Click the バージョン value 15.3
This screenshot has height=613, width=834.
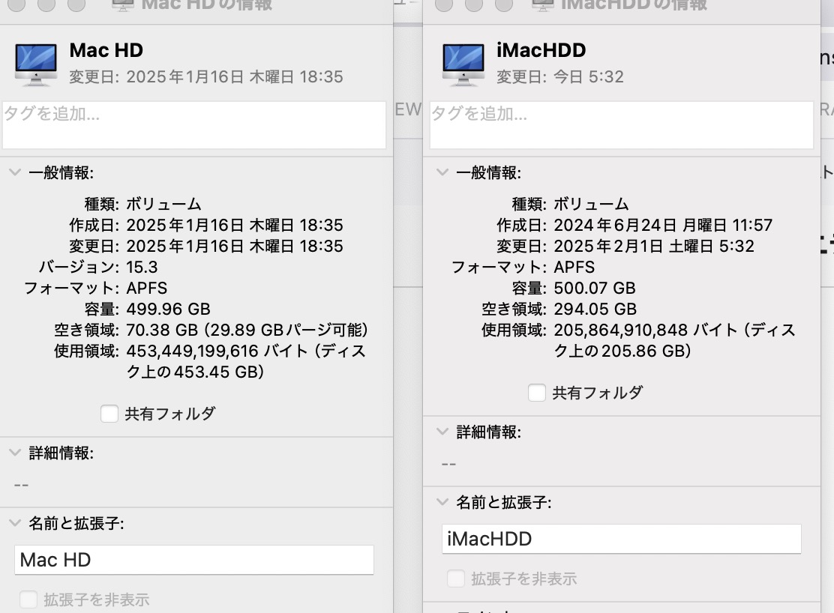tap(142, 267)
